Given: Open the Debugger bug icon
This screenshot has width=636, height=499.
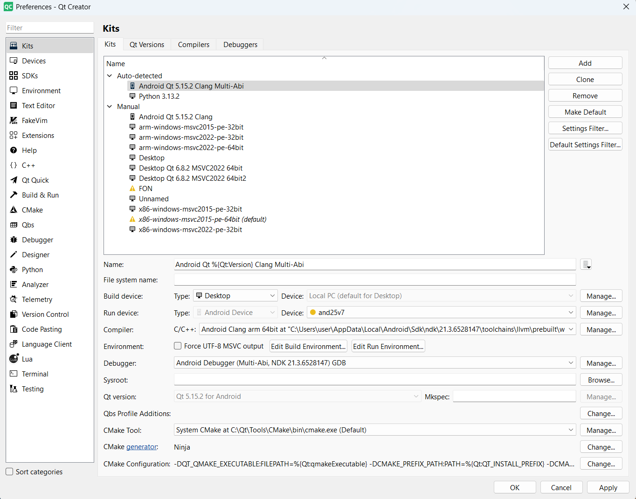Looking at the screenshot, I should click(14, 239).
